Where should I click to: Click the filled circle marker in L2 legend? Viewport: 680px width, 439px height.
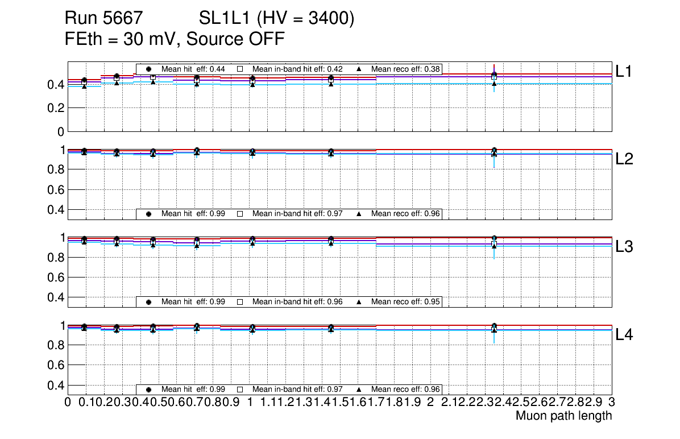[x=148, y=214]
